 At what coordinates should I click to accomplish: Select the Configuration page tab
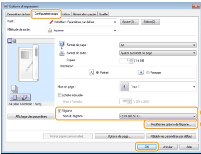pyautogui.click(x=46, y=14)
